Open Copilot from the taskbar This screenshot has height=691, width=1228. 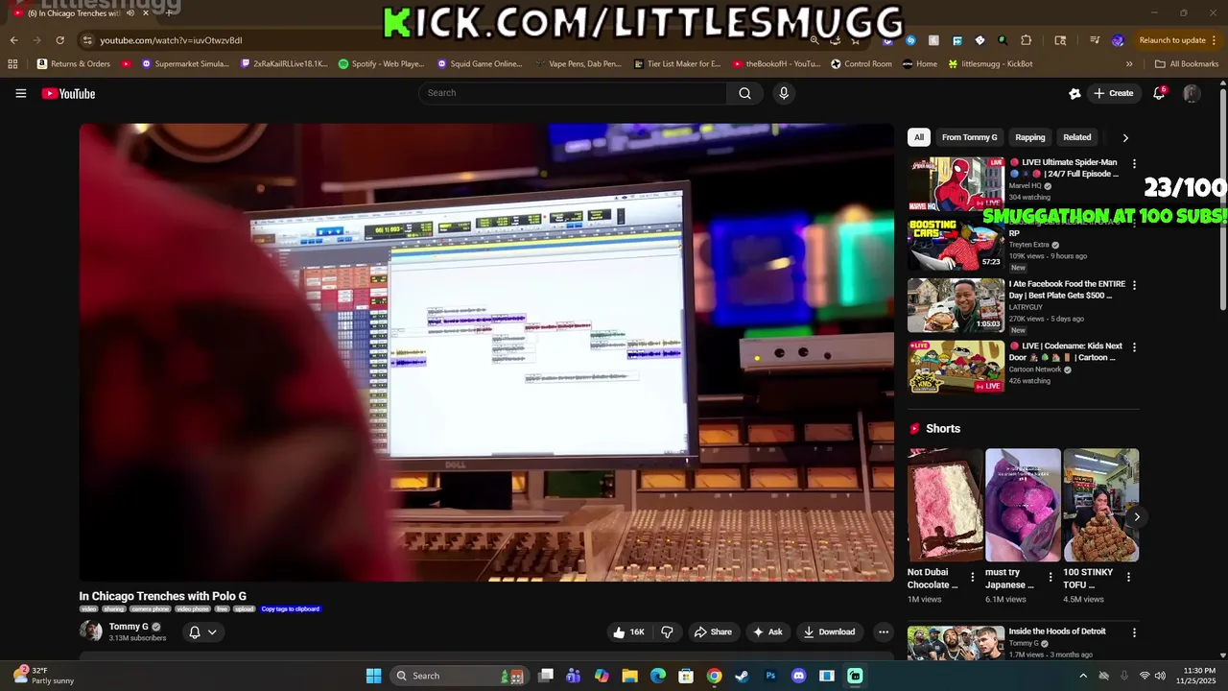pyautogui.click(x=602, y=676)
